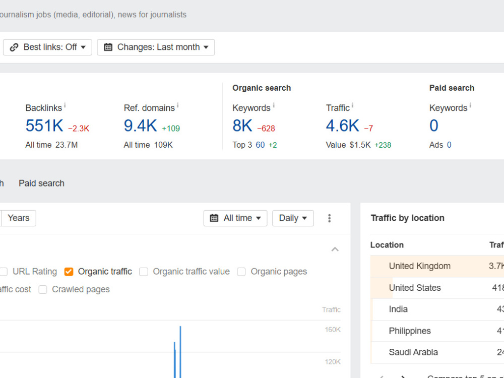Click the +238 traffic value change
504x378 pixels.
[x=383, y=145]
